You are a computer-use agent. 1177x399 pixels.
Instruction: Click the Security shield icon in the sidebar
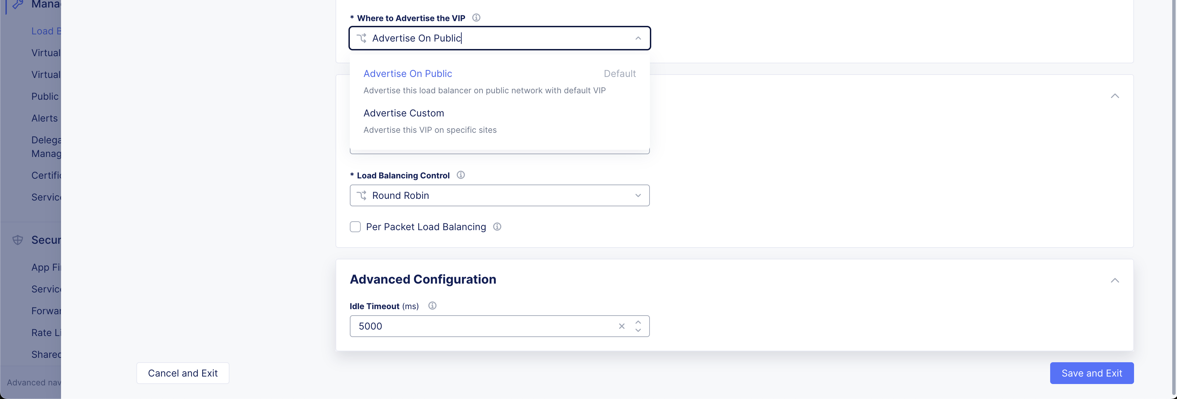(18, 240)
